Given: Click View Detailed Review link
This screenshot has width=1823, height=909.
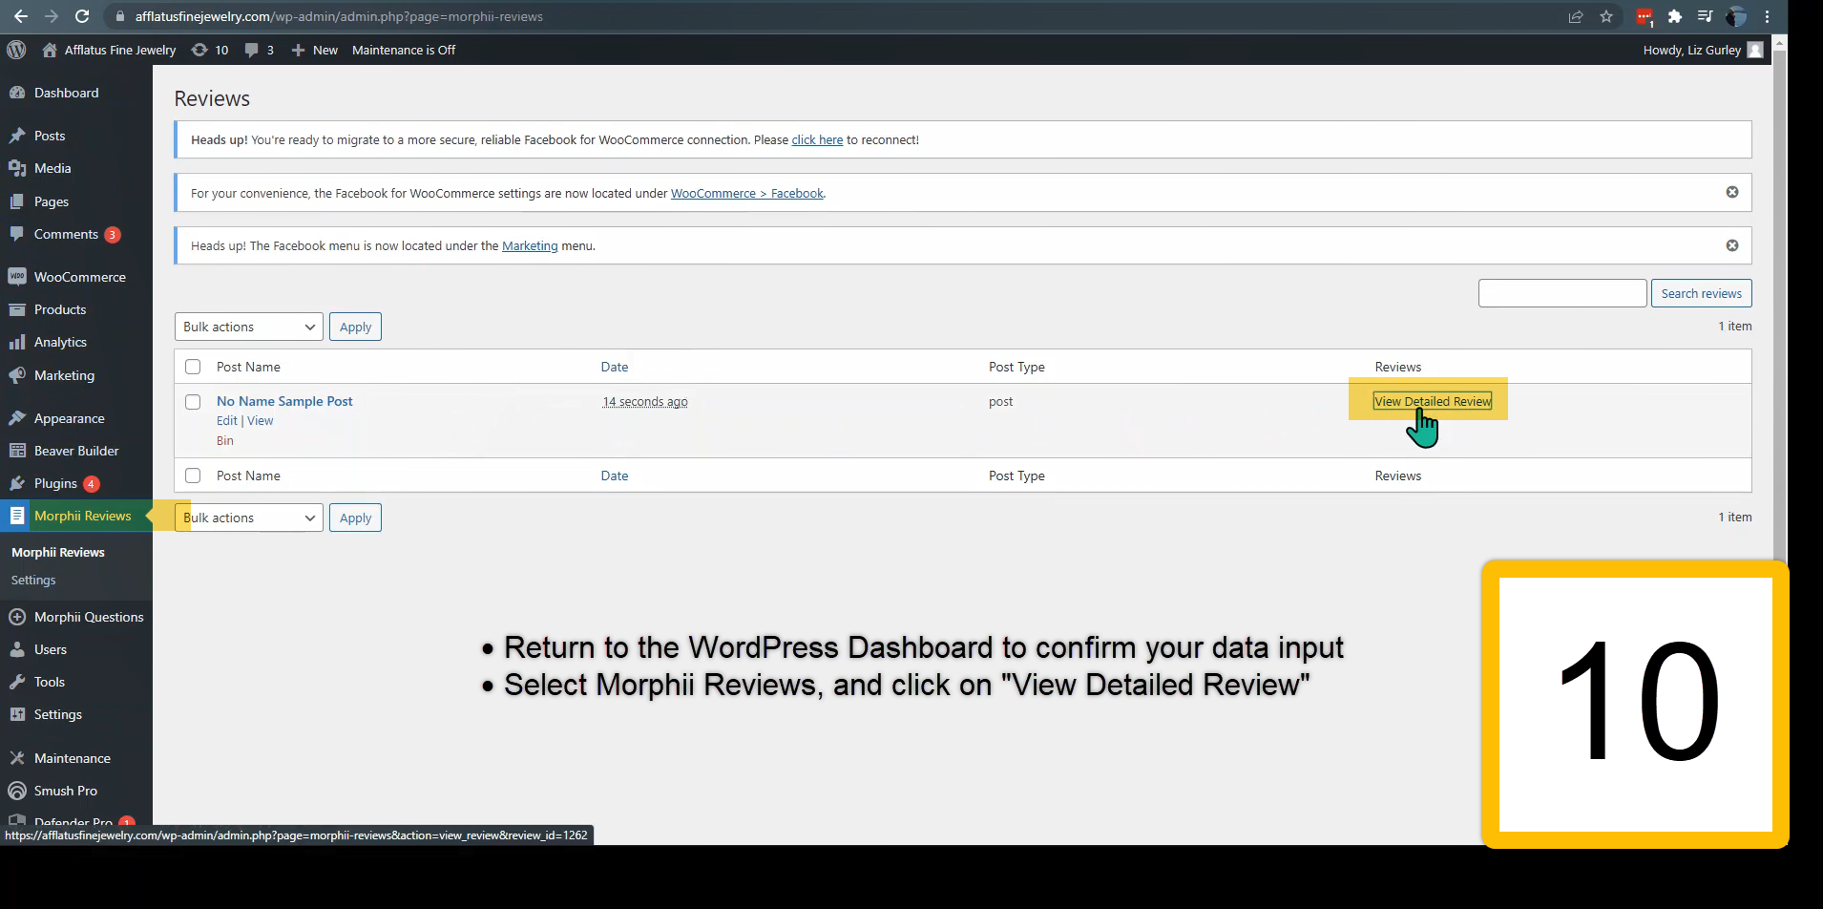Looking at the screenshot, I should (x=1433, y=401).
